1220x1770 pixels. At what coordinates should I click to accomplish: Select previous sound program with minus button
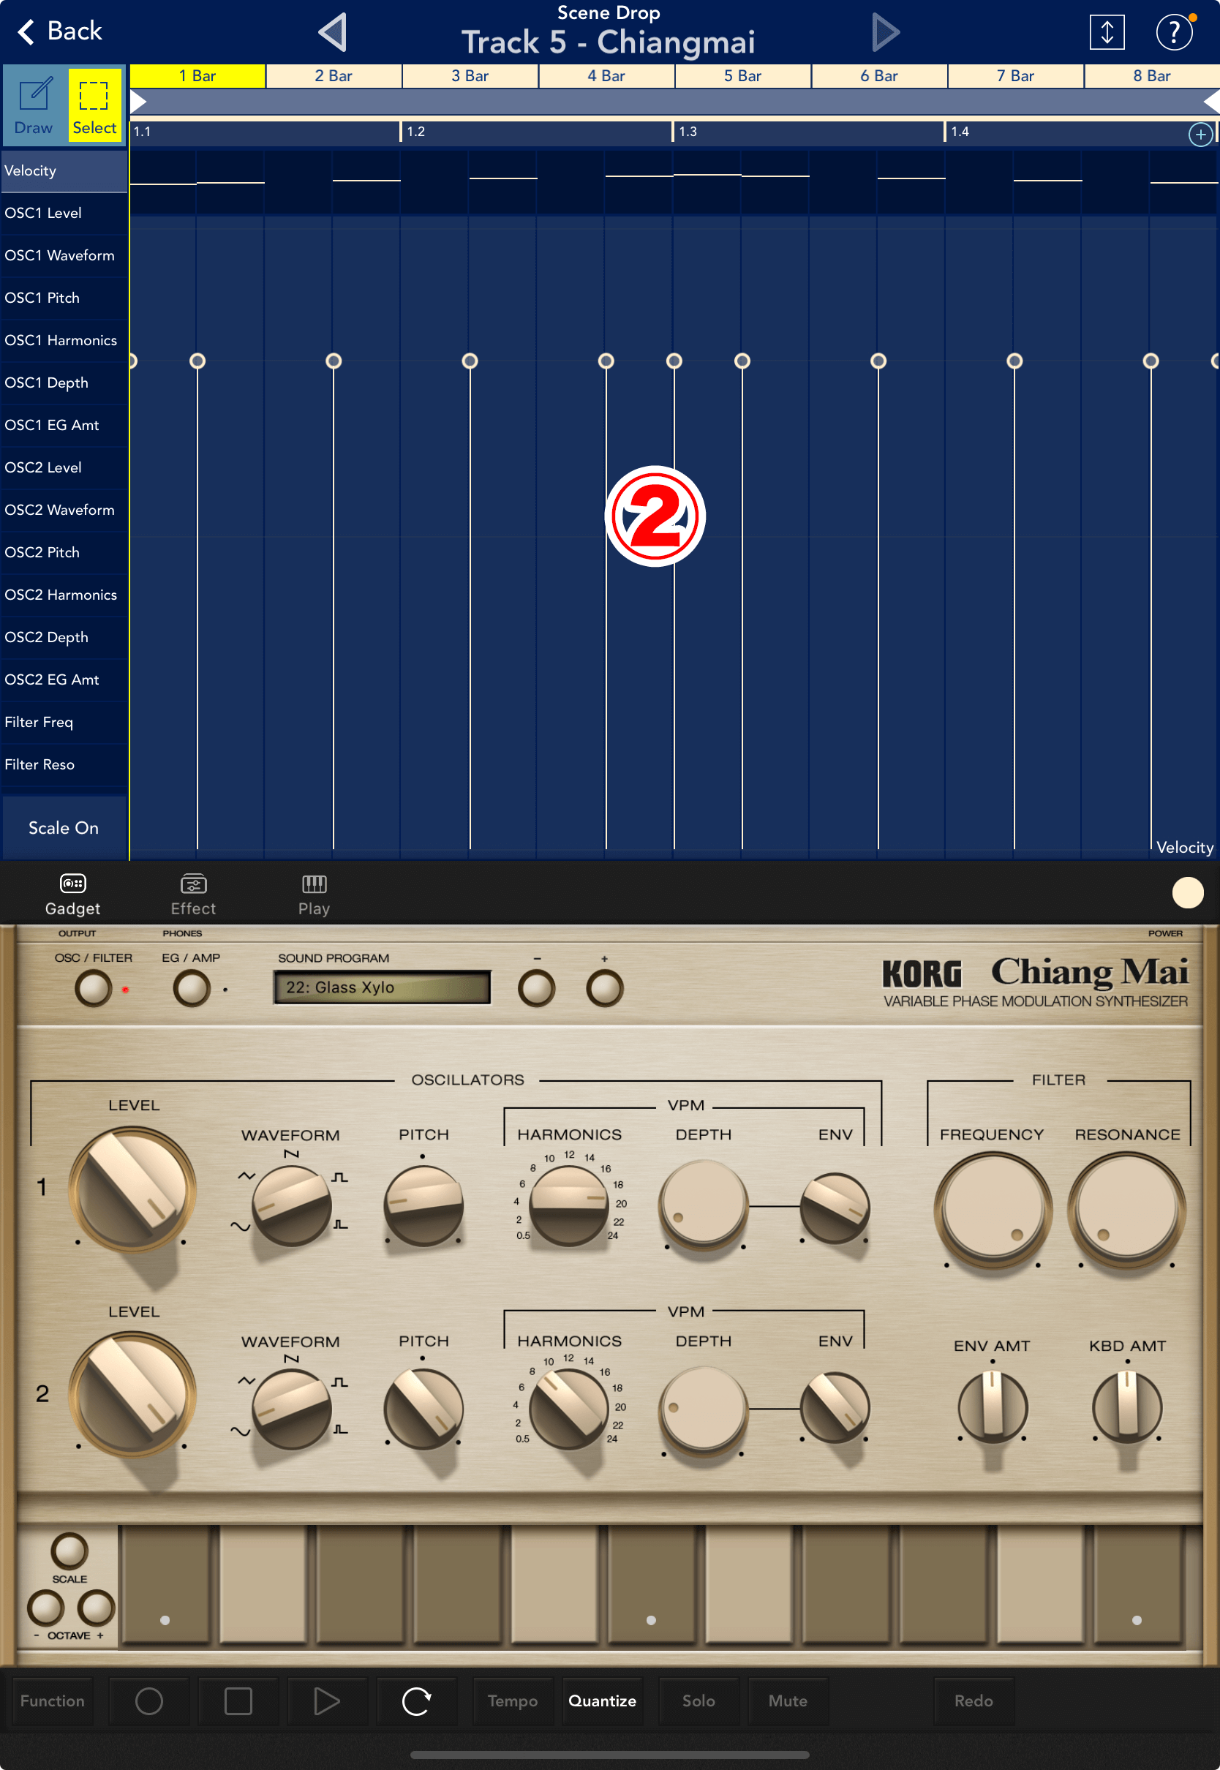[537, 988]
